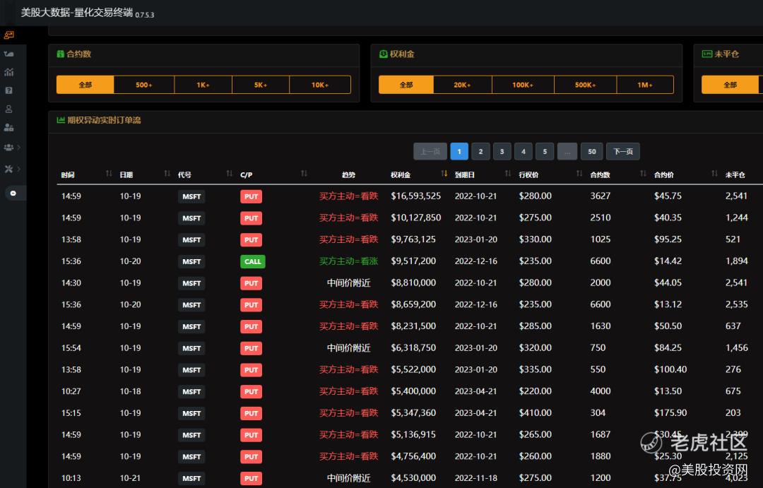Open the highlighted orange options-flow sidebar icon

pyautogui.click(x=8, y=35)
